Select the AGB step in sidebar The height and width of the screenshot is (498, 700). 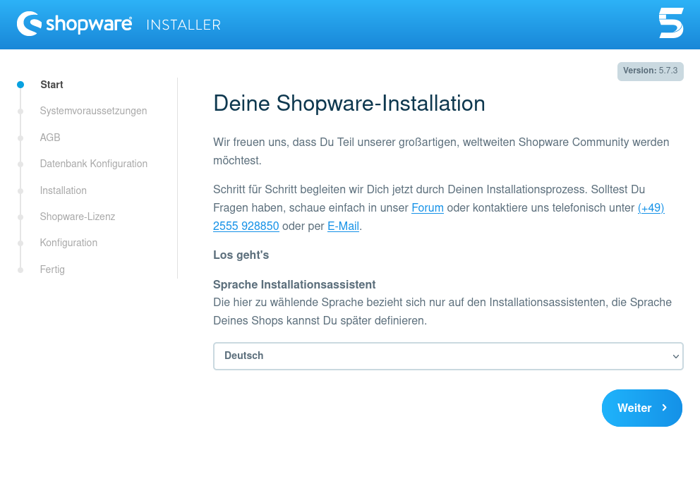click(50, 138)
